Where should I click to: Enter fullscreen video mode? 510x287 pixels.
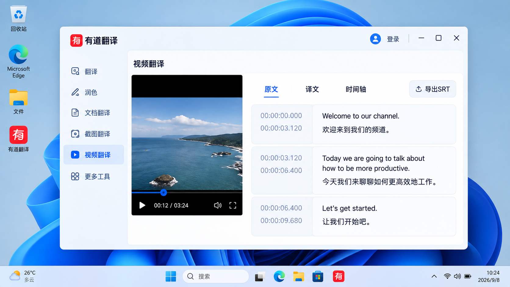tap(233, 205)
